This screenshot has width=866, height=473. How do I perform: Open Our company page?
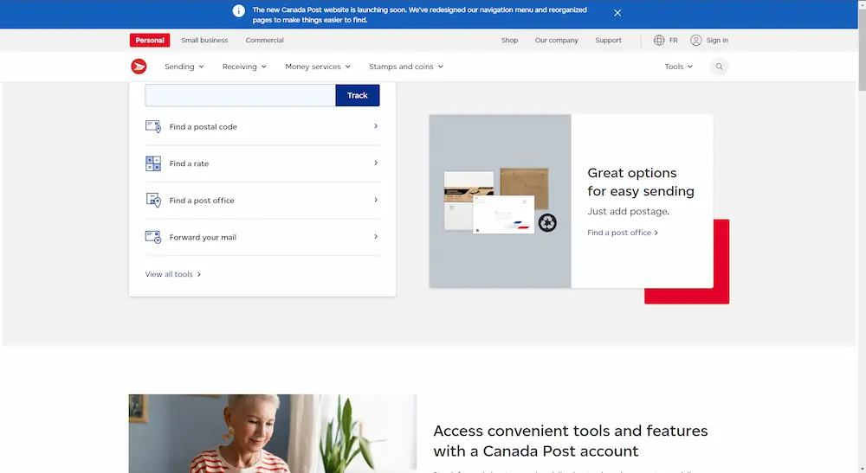coord(556,41)
